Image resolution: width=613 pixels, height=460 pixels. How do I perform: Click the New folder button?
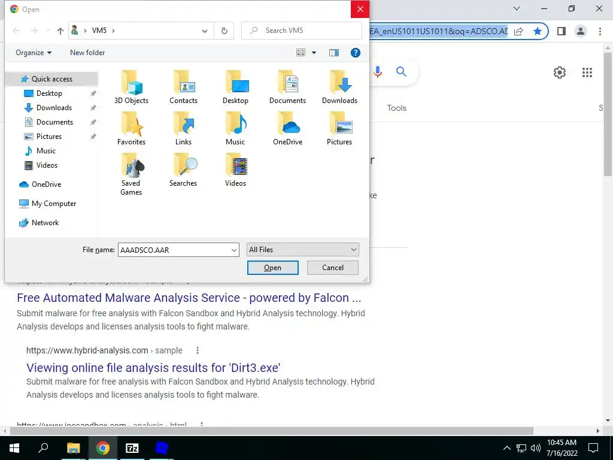87,53
